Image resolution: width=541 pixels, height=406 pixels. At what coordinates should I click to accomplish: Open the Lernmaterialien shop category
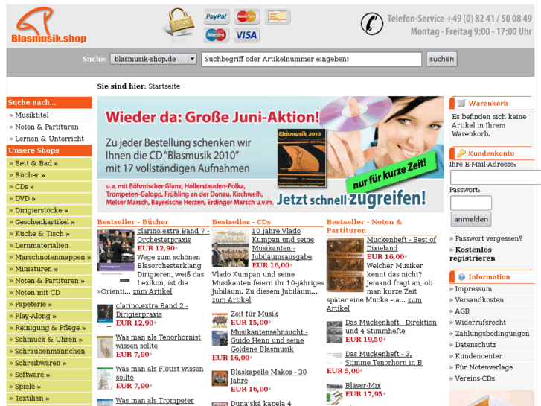pyautogui.click(x=49, y=245)
